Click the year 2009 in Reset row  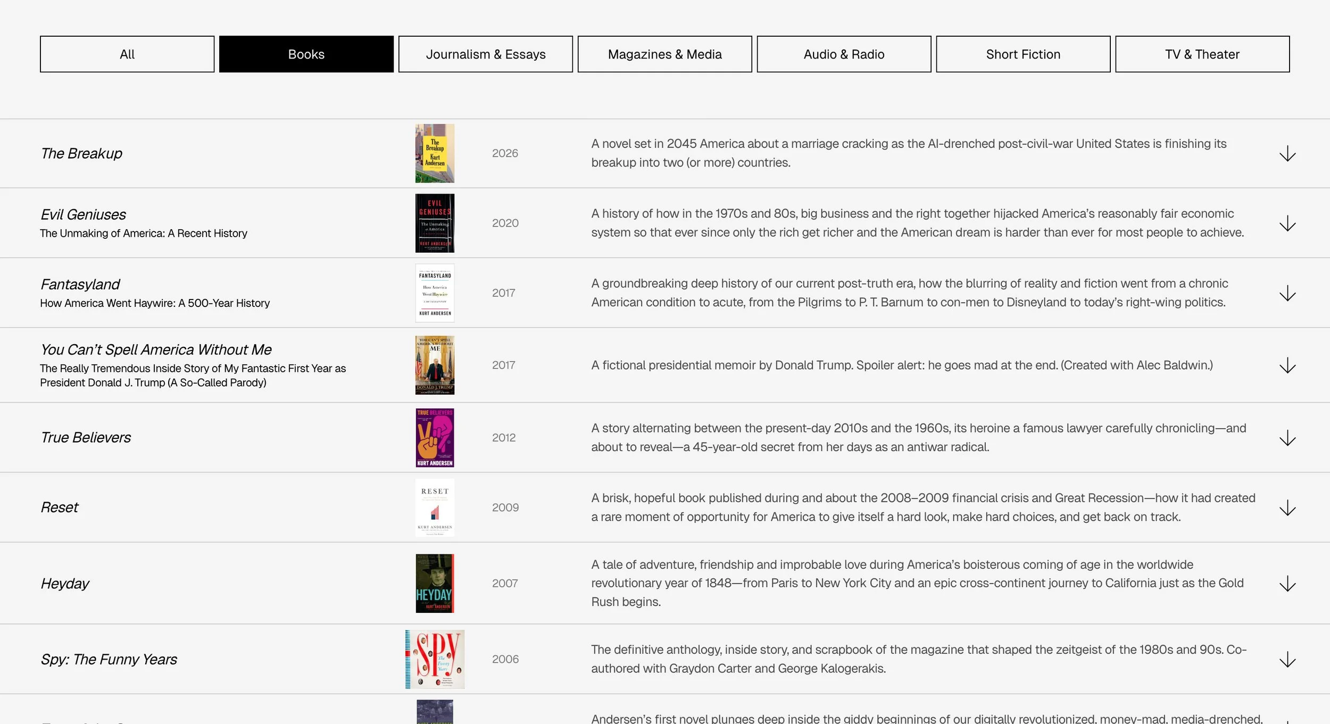coord(505,507)
